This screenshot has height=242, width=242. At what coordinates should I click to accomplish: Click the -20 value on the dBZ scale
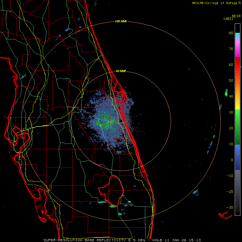[x=230, y=192]
